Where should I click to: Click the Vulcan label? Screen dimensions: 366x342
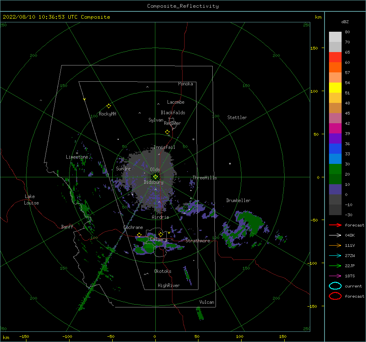pos(207,302)
